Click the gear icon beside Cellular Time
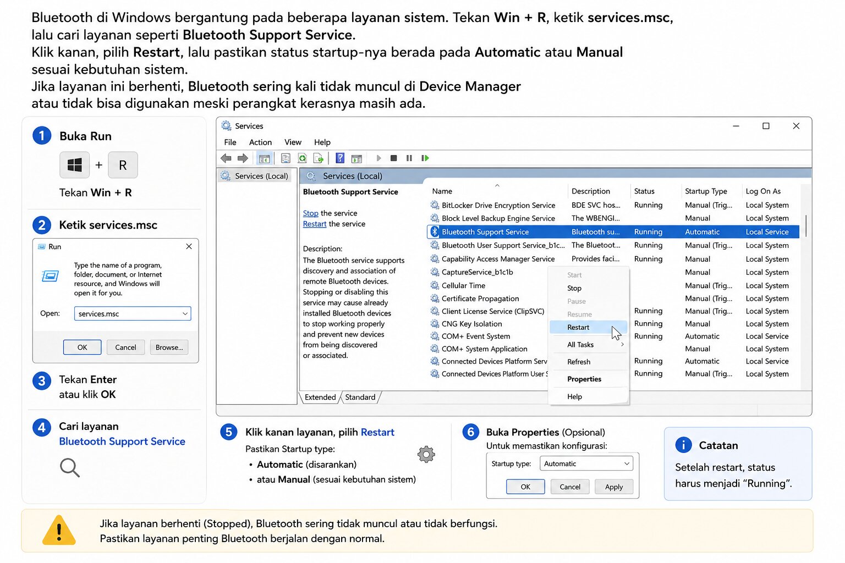This screenshot has width=845, height=563. 435,285
